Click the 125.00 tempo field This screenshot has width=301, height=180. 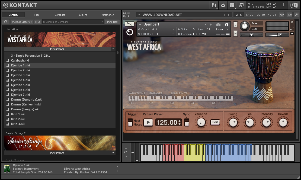pos(169,123)
